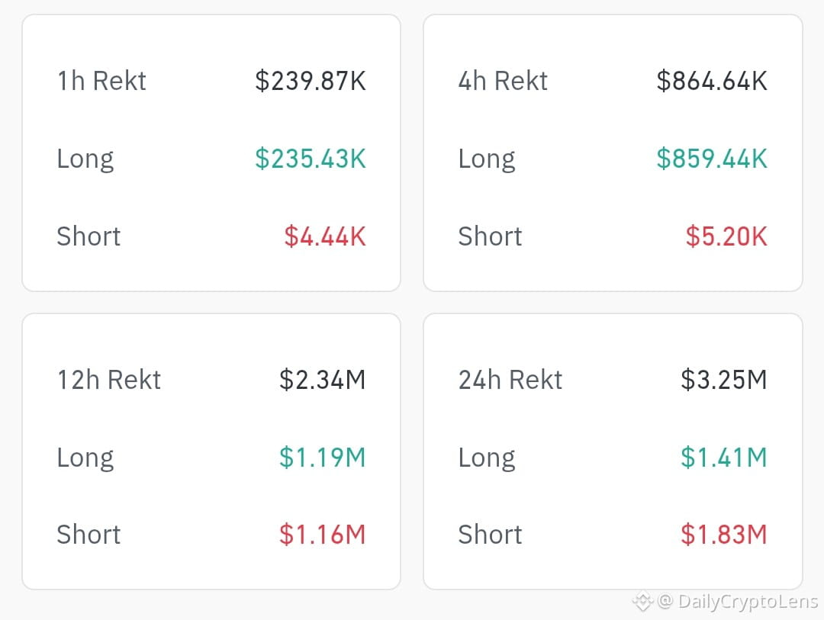824x620 pixels.
Task: Select the 24h Long value $1.41M
Action: (x=724, y=457)
